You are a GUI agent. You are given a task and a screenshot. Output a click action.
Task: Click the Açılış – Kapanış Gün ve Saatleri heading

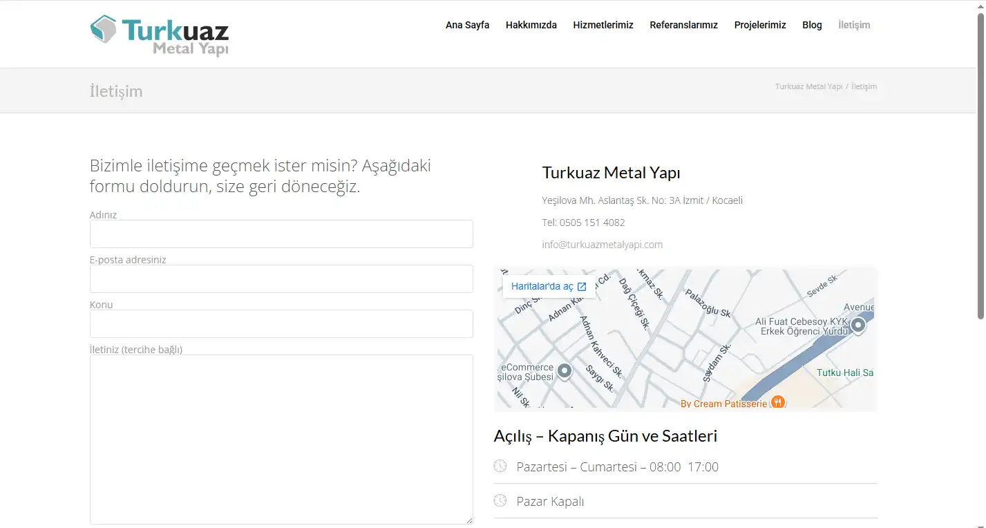pos(605,436)
